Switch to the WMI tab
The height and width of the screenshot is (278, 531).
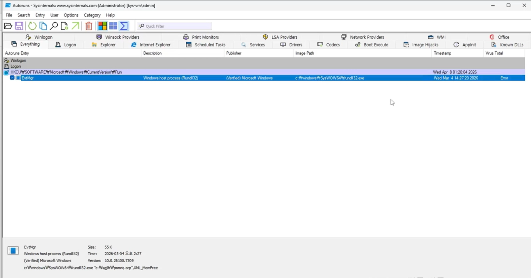point(436,37)
